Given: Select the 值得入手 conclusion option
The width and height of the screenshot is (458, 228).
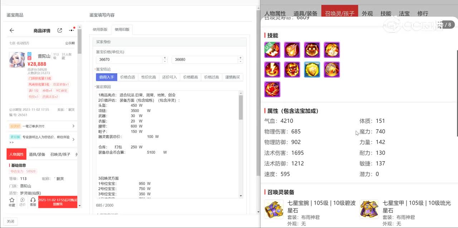Looking at the screenshot, I should [x=106, y=77].
